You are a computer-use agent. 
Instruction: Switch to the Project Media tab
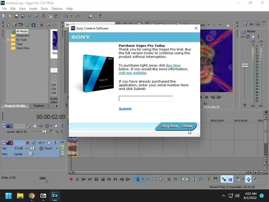point(15,106)
